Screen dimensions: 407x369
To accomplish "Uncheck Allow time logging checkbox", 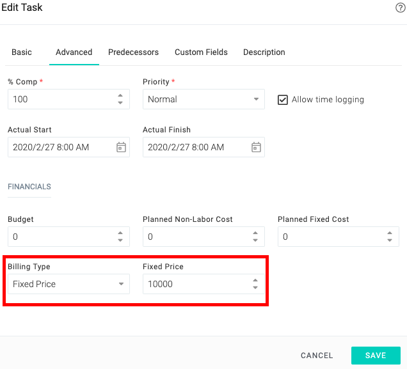I will pos(283,100).
